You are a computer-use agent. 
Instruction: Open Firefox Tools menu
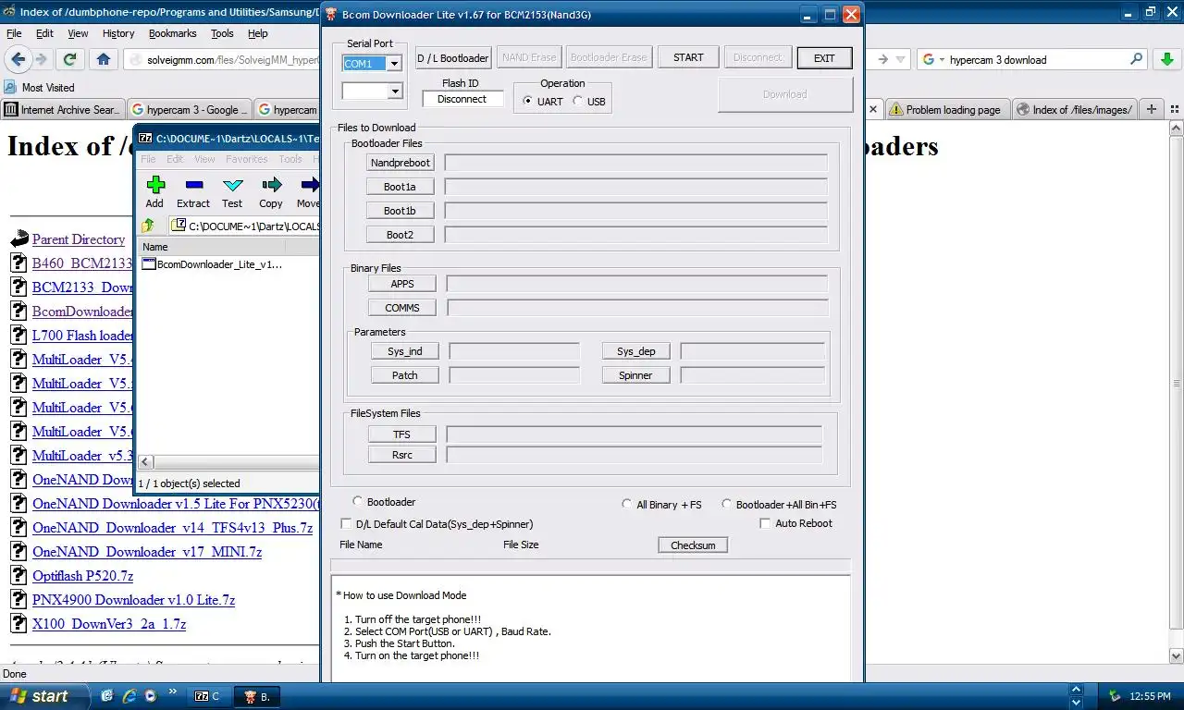222,33
